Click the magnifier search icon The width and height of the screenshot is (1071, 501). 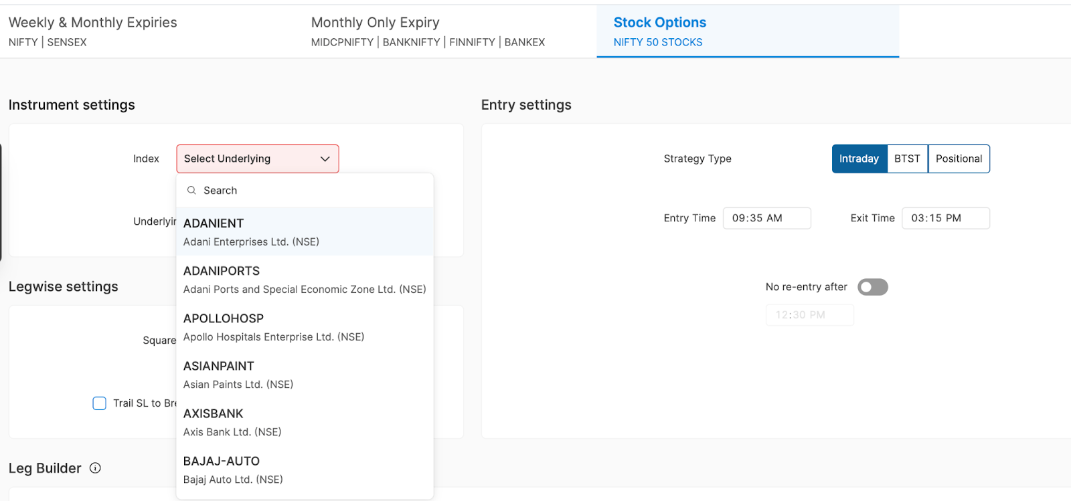click(x=191, y=191)
